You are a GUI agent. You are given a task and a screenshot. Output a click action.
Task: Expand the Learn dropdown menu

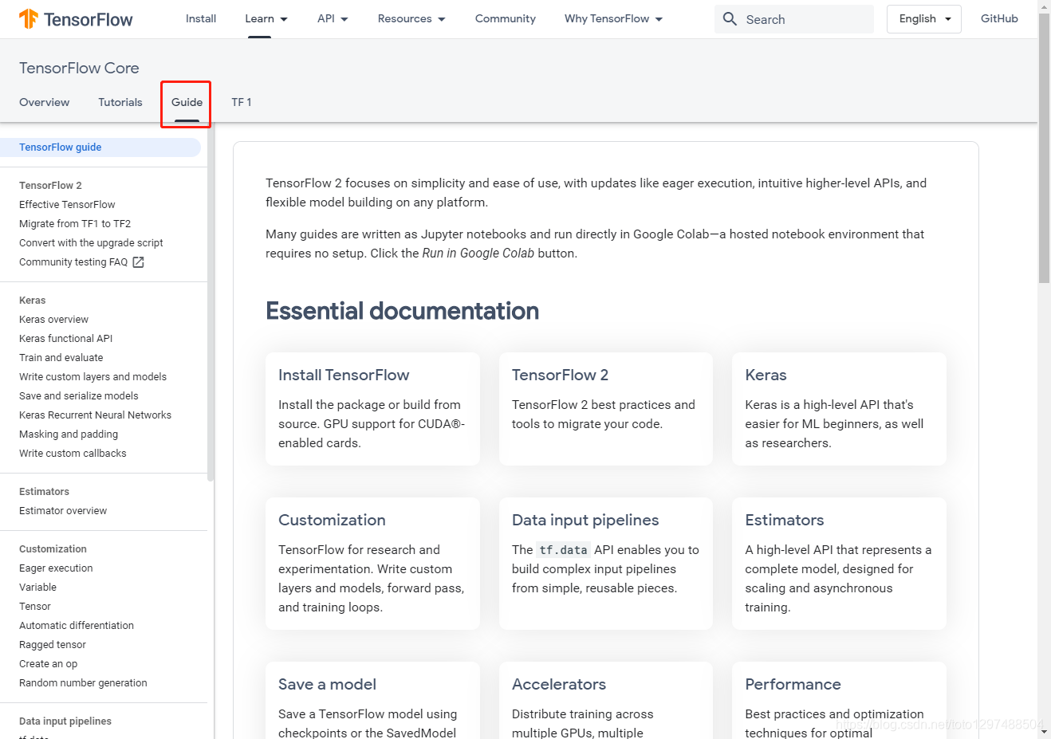coord(266,18)
